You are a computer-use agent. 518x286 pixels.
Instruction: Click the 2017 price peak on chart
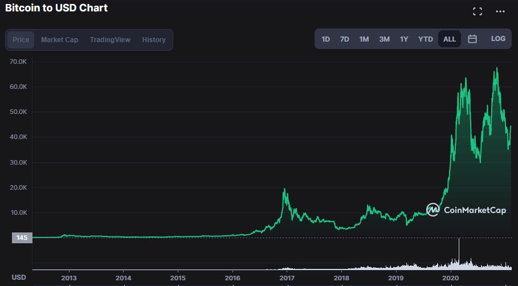[x=284, y=189]
